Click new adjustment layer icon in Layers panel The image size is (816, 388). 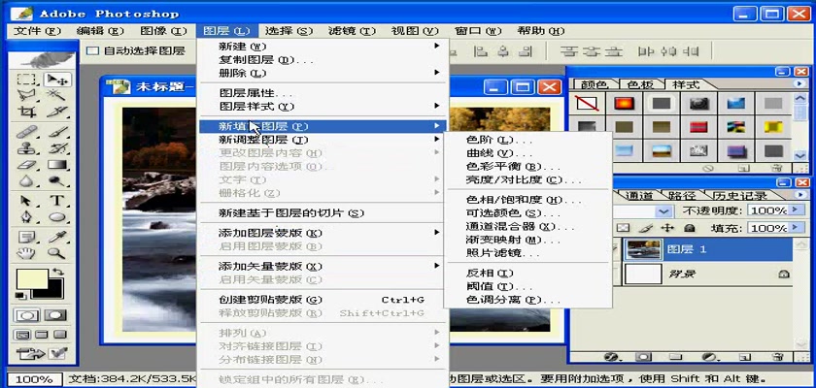point(709,357)
